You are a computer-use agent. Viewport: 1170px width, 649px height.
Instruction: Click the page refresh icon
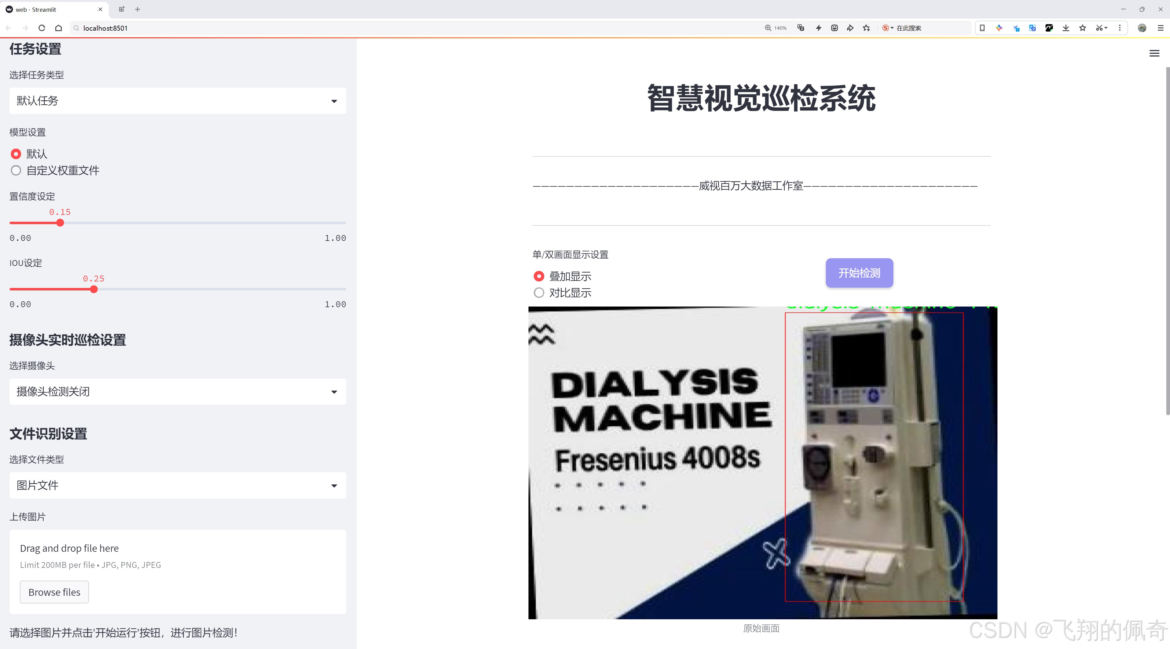[x=41, y=28]
